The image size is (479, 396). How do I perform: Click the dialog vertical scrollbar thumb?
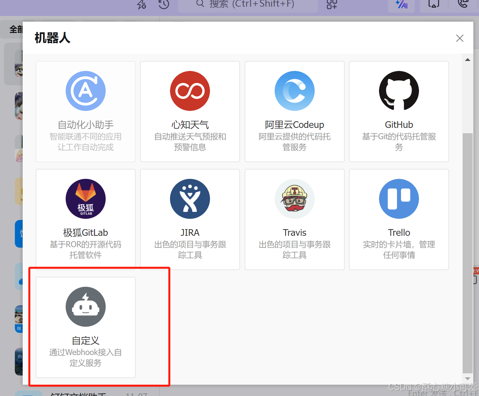coord(468,253)
